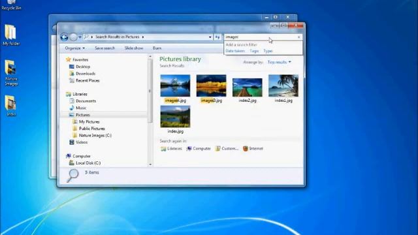
Task: Open the Videos library
Action: pos(82,142)
